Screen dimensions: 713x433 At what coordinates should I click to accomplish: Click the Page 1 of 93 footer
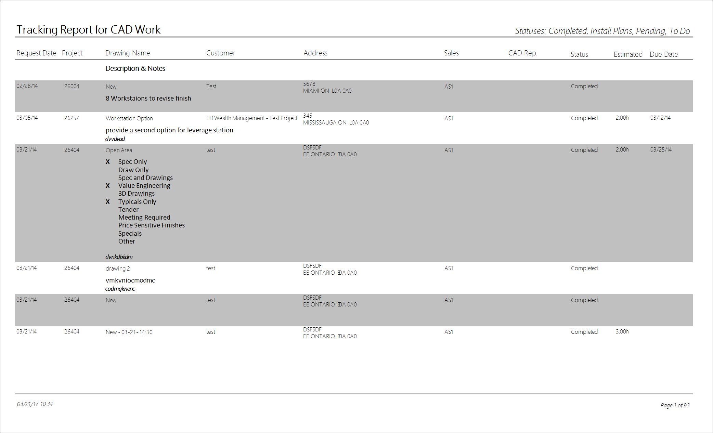pyautogui.click(x=675, y=405)
